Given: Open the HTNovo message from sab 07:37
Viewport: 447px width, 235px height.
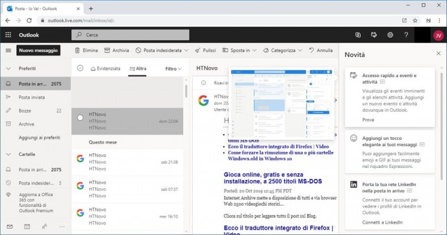Looking at the screenshot, I should [127, 189].
